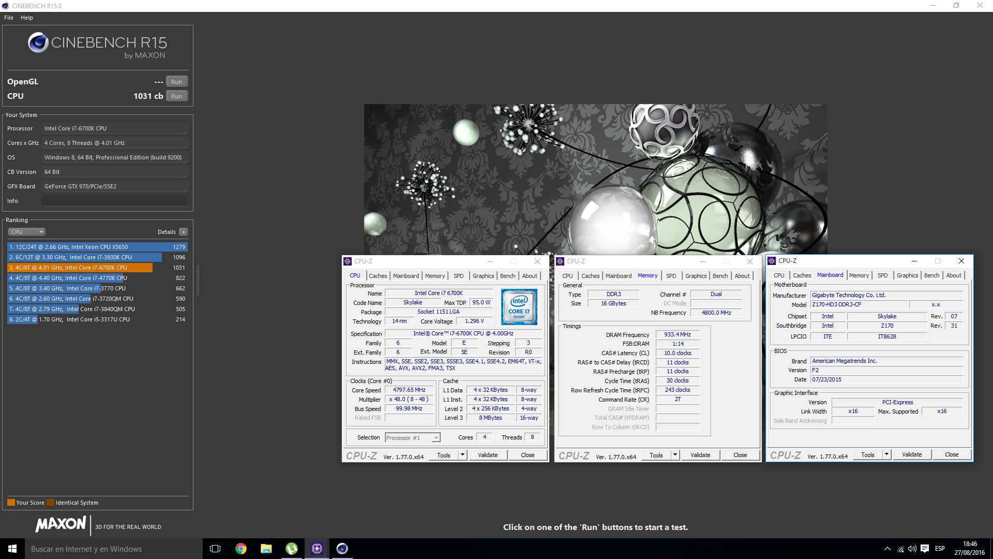Click Core Speed value 4797.65 MHz
Viewport: 993px width, 559px height.
[409, 390]
